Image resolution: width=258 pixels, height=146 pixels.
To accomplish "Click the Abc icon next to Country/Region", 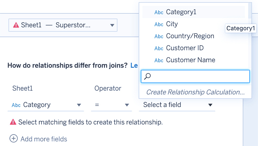I will [159, 36].
